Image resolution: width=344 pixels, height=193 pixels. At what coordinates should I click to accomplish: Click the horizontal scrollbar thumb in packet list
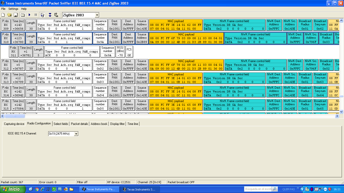point(15,116)
